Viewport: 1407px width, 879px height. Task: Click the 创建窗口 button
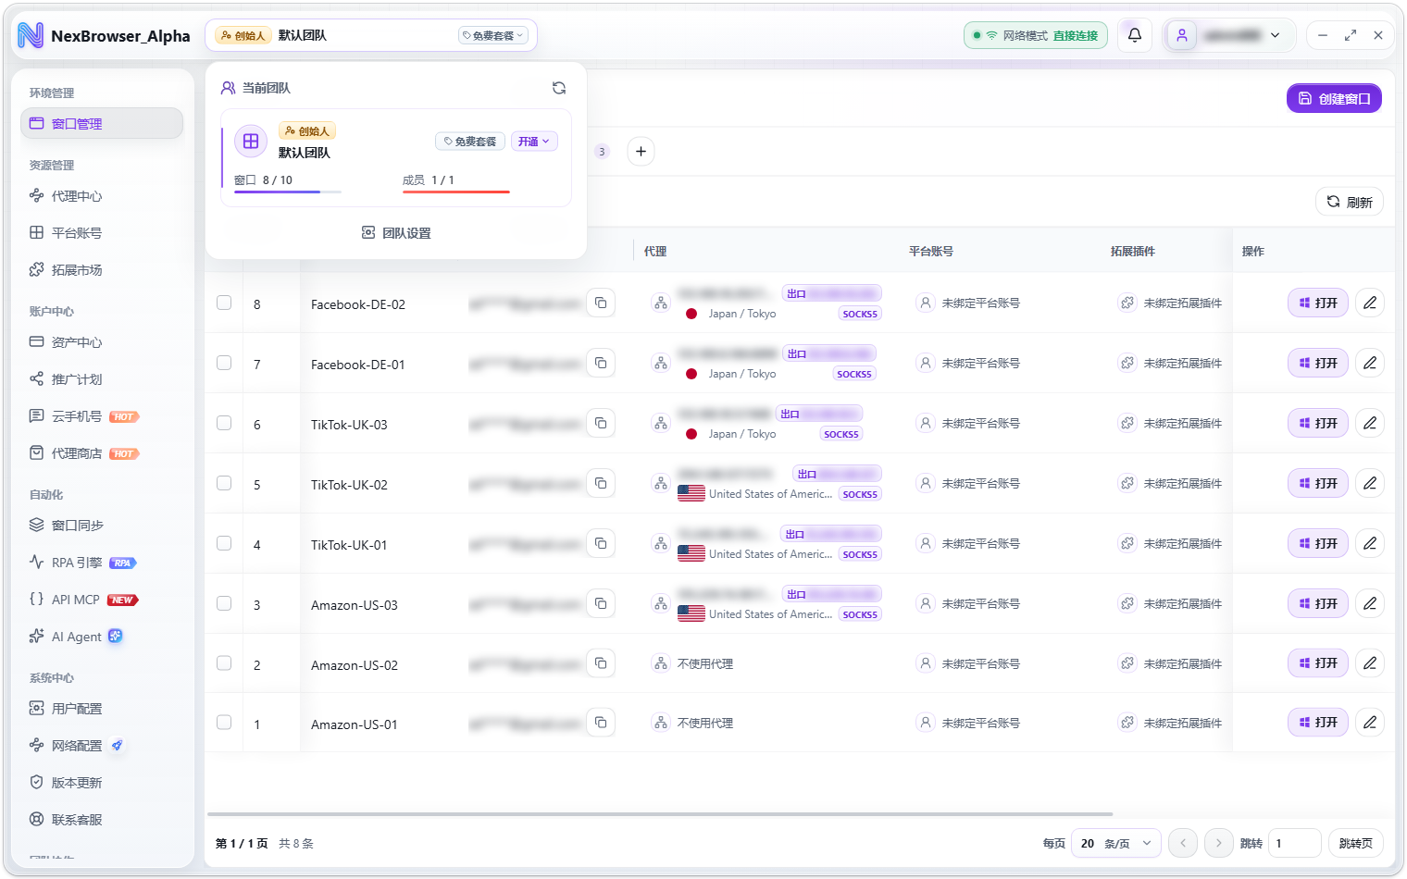[1334, 98]
